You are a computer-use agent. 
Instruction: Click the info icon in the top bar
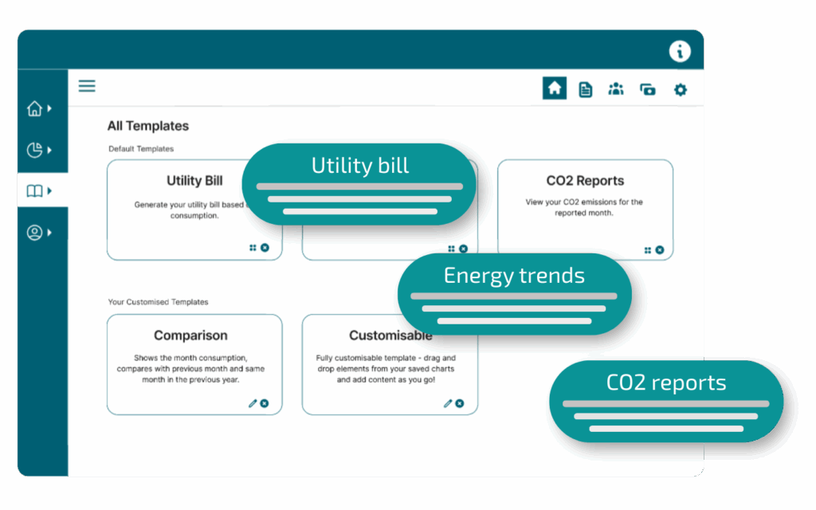coord(680,52)
